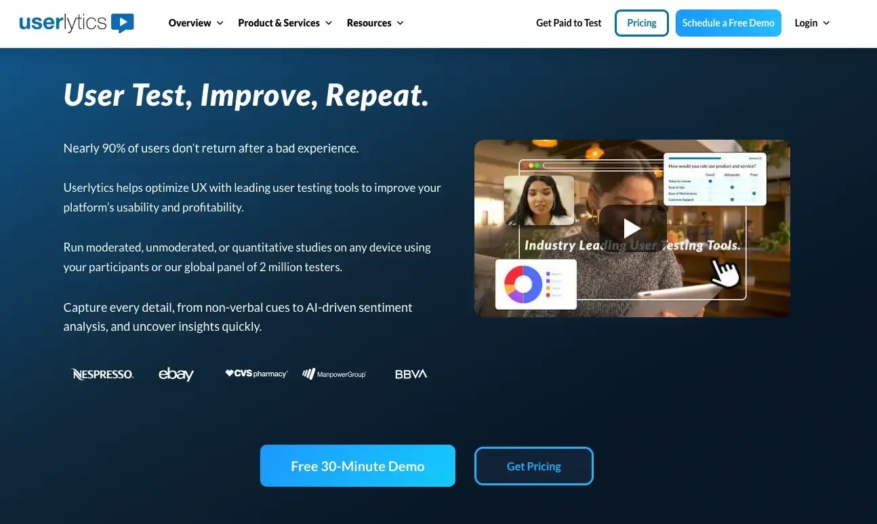The width and height of the screenshot is (877, 524).
Task: Click the hand cursor icon in video
Action: [x=725, y=274]
